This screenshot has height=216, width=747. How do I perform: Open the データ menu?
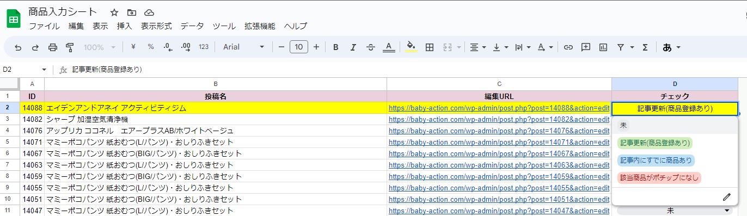point(192,26)
